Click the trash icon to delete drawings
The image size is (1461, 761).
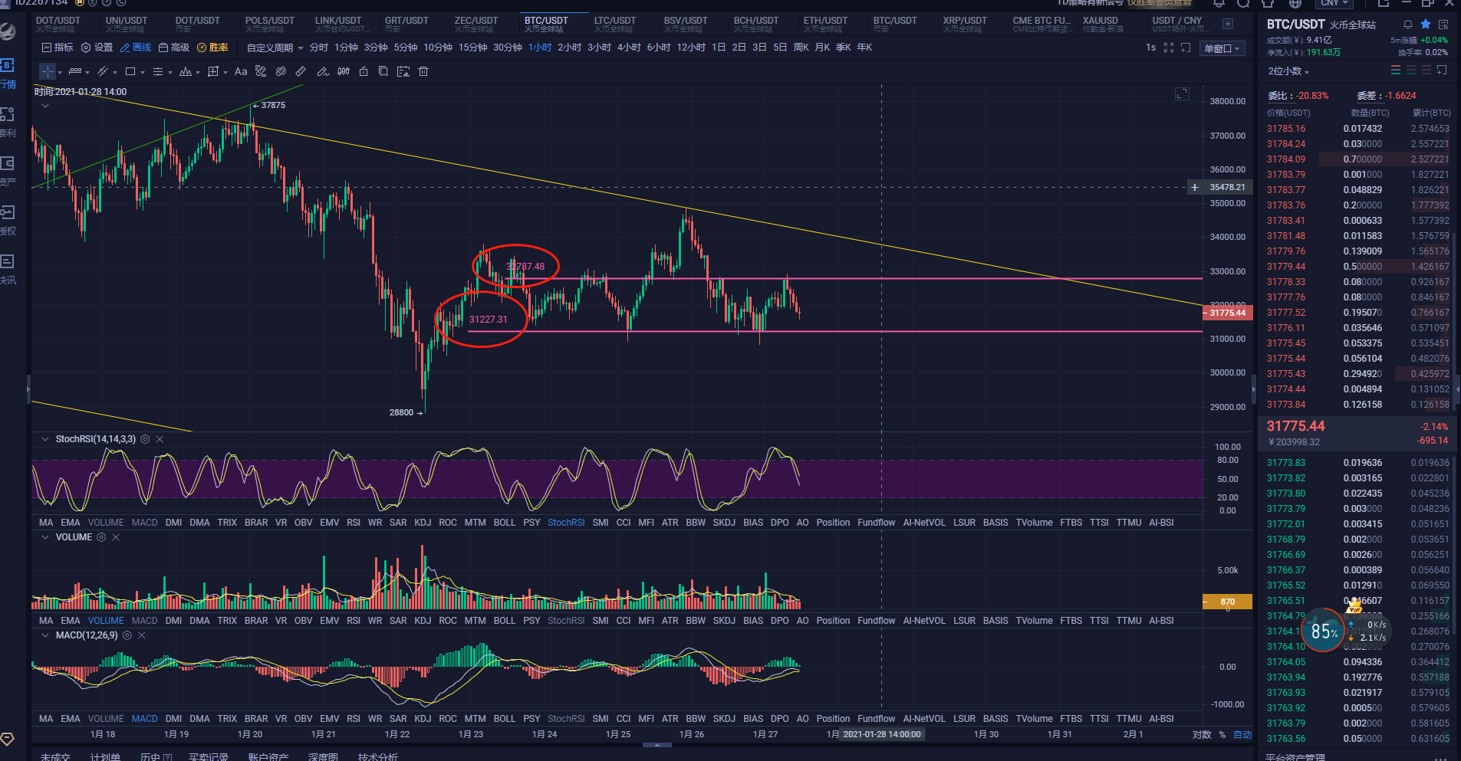(423, 71)
